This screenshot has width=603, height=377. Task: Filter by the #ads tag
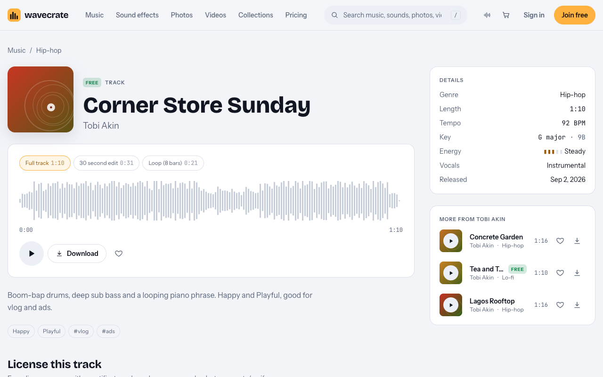(108, 331)
